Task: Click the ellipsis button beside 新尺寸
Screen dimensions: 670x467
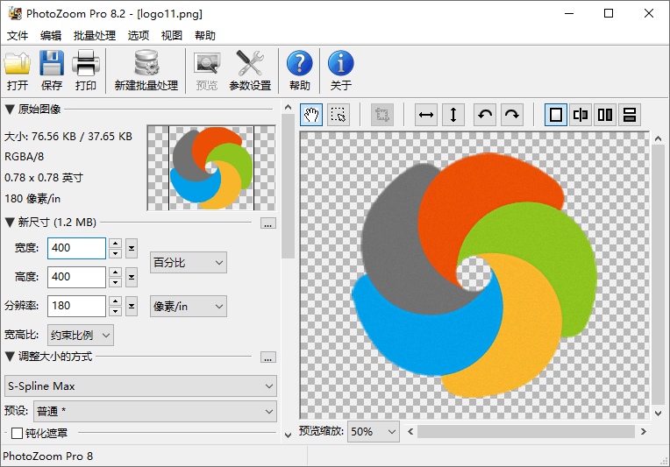Action: (x=268, y=223)
